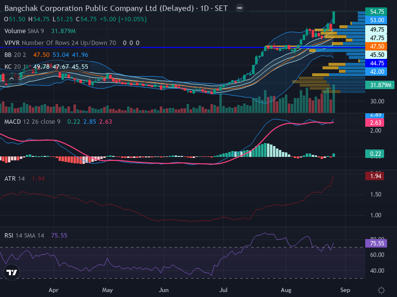The height and width of the screenshot is (297, 397).
Task: Click the TradingView logo icon
Action: (x=11, y=272)
